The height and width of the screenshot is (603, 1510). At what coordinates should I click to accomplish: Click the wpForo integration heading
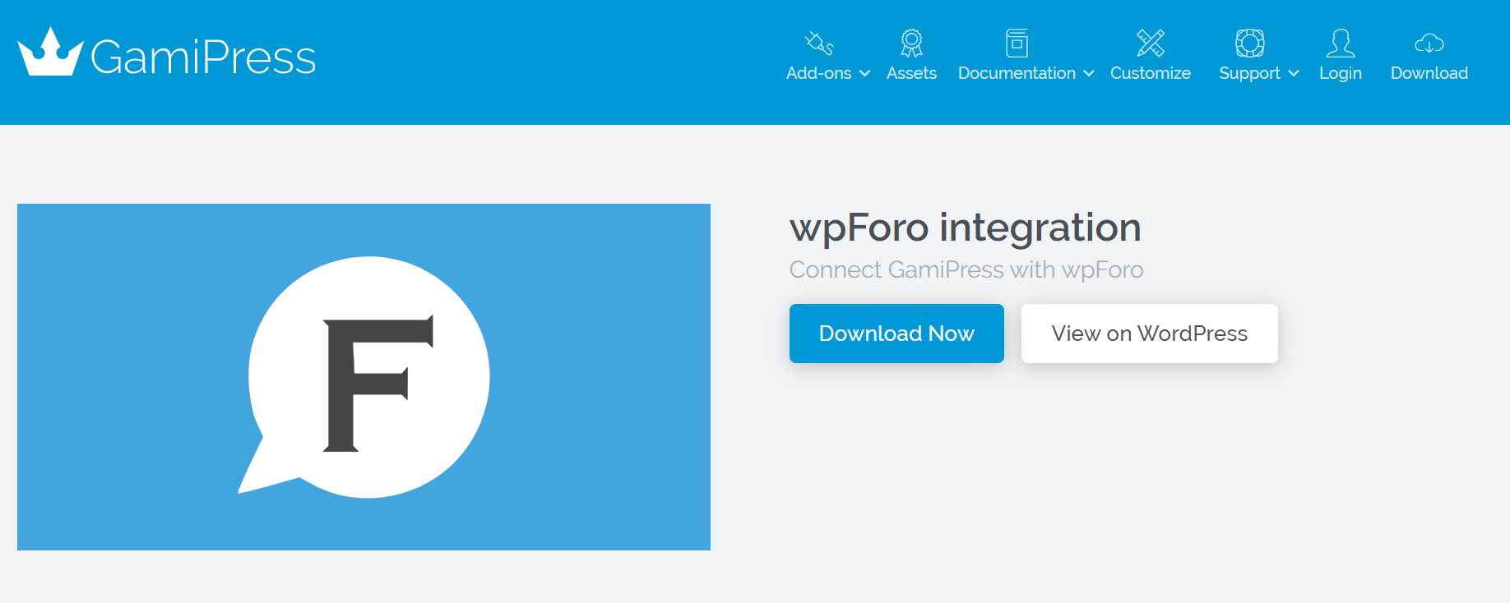coord(966,228)
